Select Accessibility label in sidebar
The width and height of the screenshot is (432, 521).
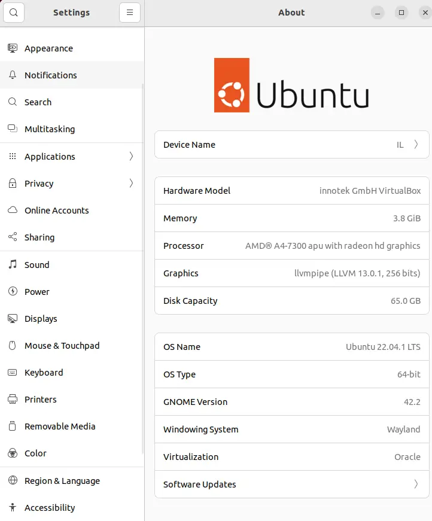click(50, 508)
